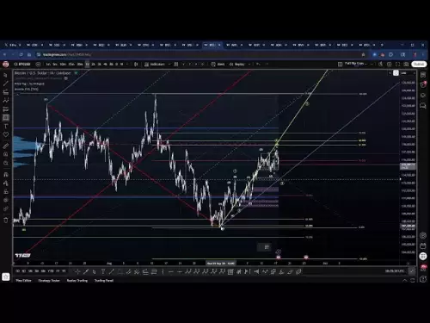Select the ruler measure tool

coord(5,146)
